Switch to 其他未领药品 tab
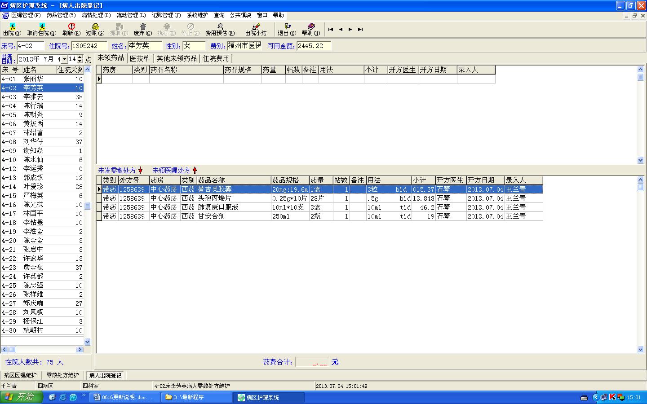Screen dimensions: 647x404 tap(177, 58)
